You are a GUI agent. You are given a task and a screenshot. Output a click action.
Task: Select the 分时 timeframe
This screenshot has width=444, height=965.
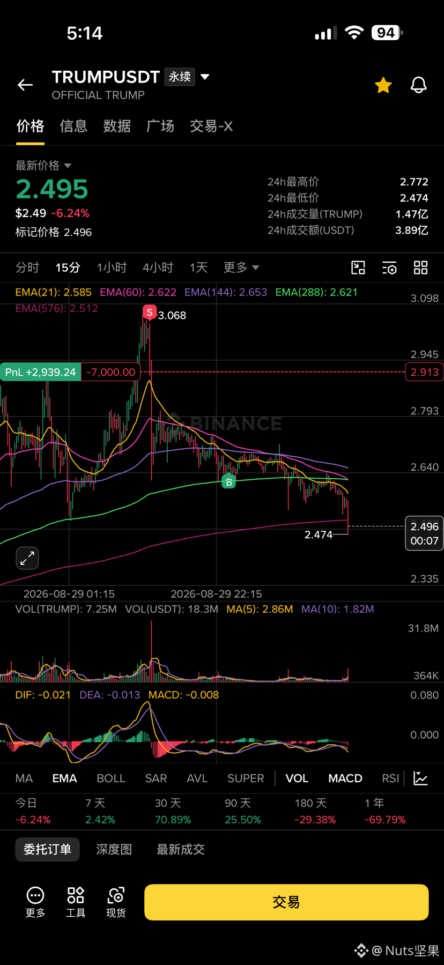coord(27,268)
